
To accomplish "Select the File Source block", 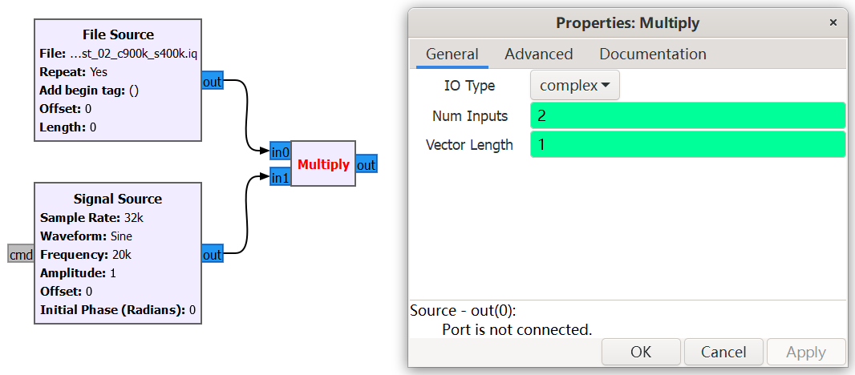I will 118,80.
